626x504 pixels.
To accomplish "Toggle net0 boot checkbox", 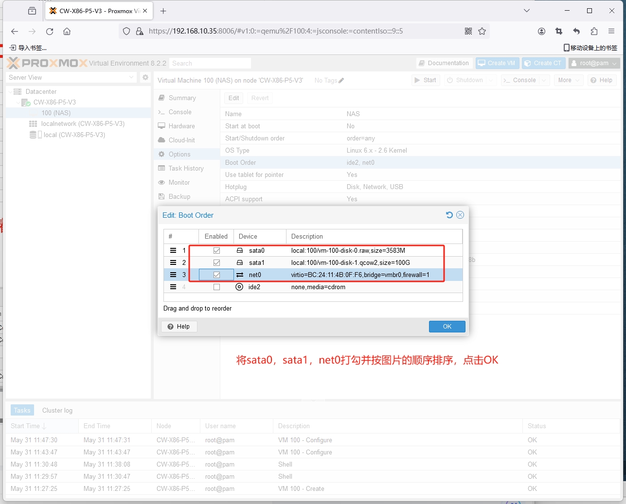I will coord(216,275).
